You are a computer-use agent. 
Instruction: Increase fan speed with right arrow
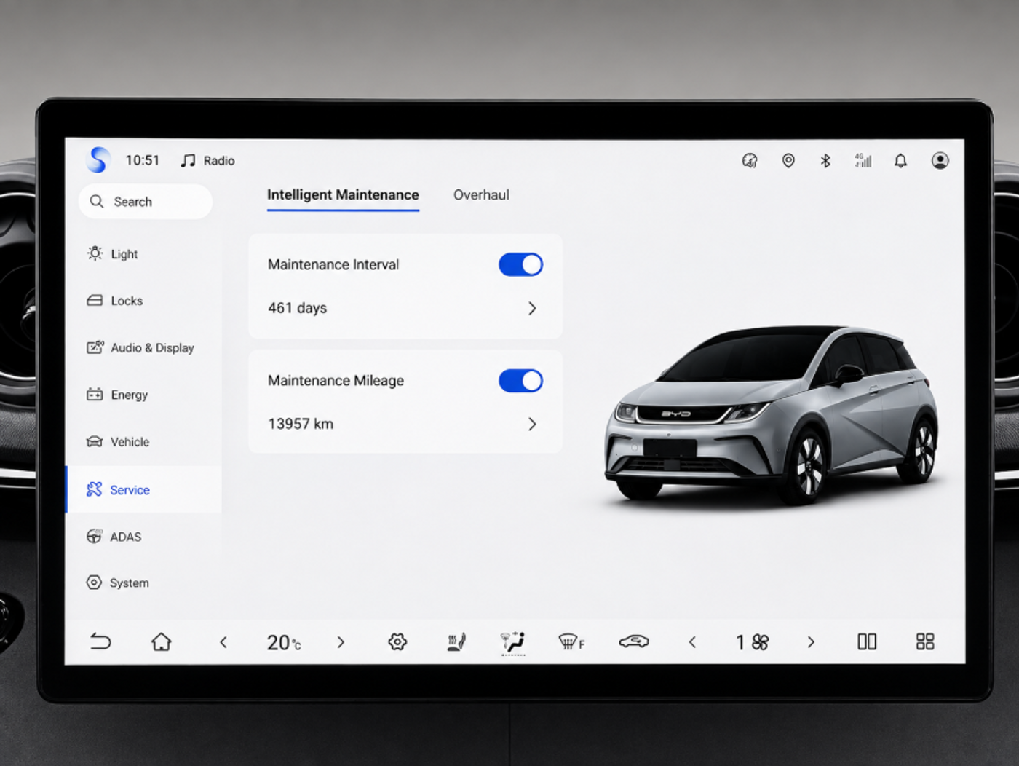(811, 641)
